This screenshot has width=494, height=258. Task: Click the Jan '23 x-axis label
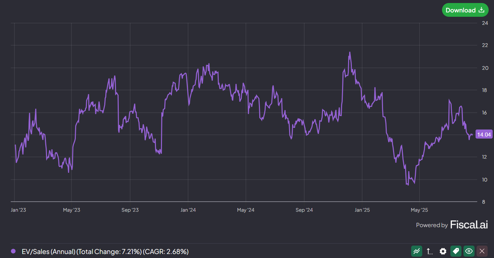point(18,210)
